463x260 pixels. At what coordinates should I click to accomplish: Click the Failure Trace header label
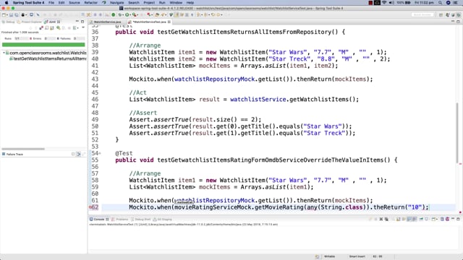click(x=14, y=154)
